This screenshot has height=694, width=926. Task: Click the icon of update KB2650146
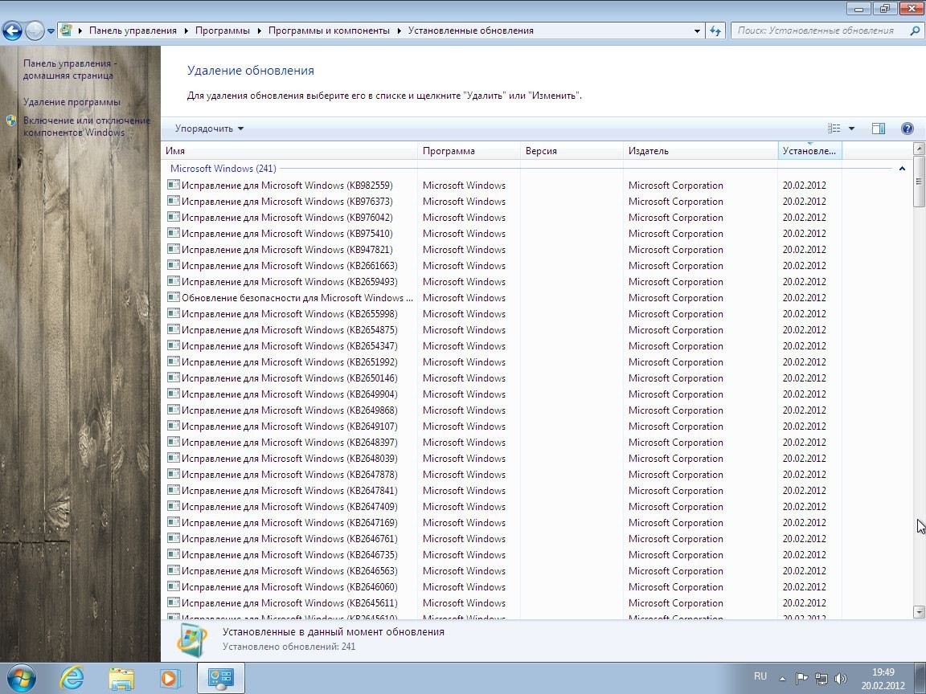click(x=173, y=378)
